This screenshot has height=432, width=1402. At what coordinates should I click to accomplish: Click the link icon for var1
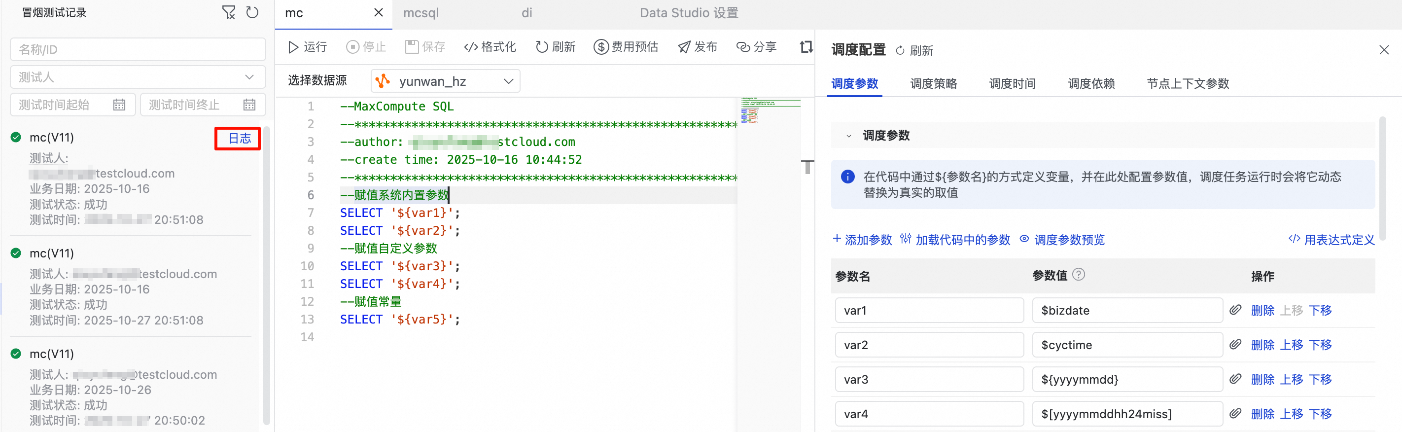click(1235, 310)
